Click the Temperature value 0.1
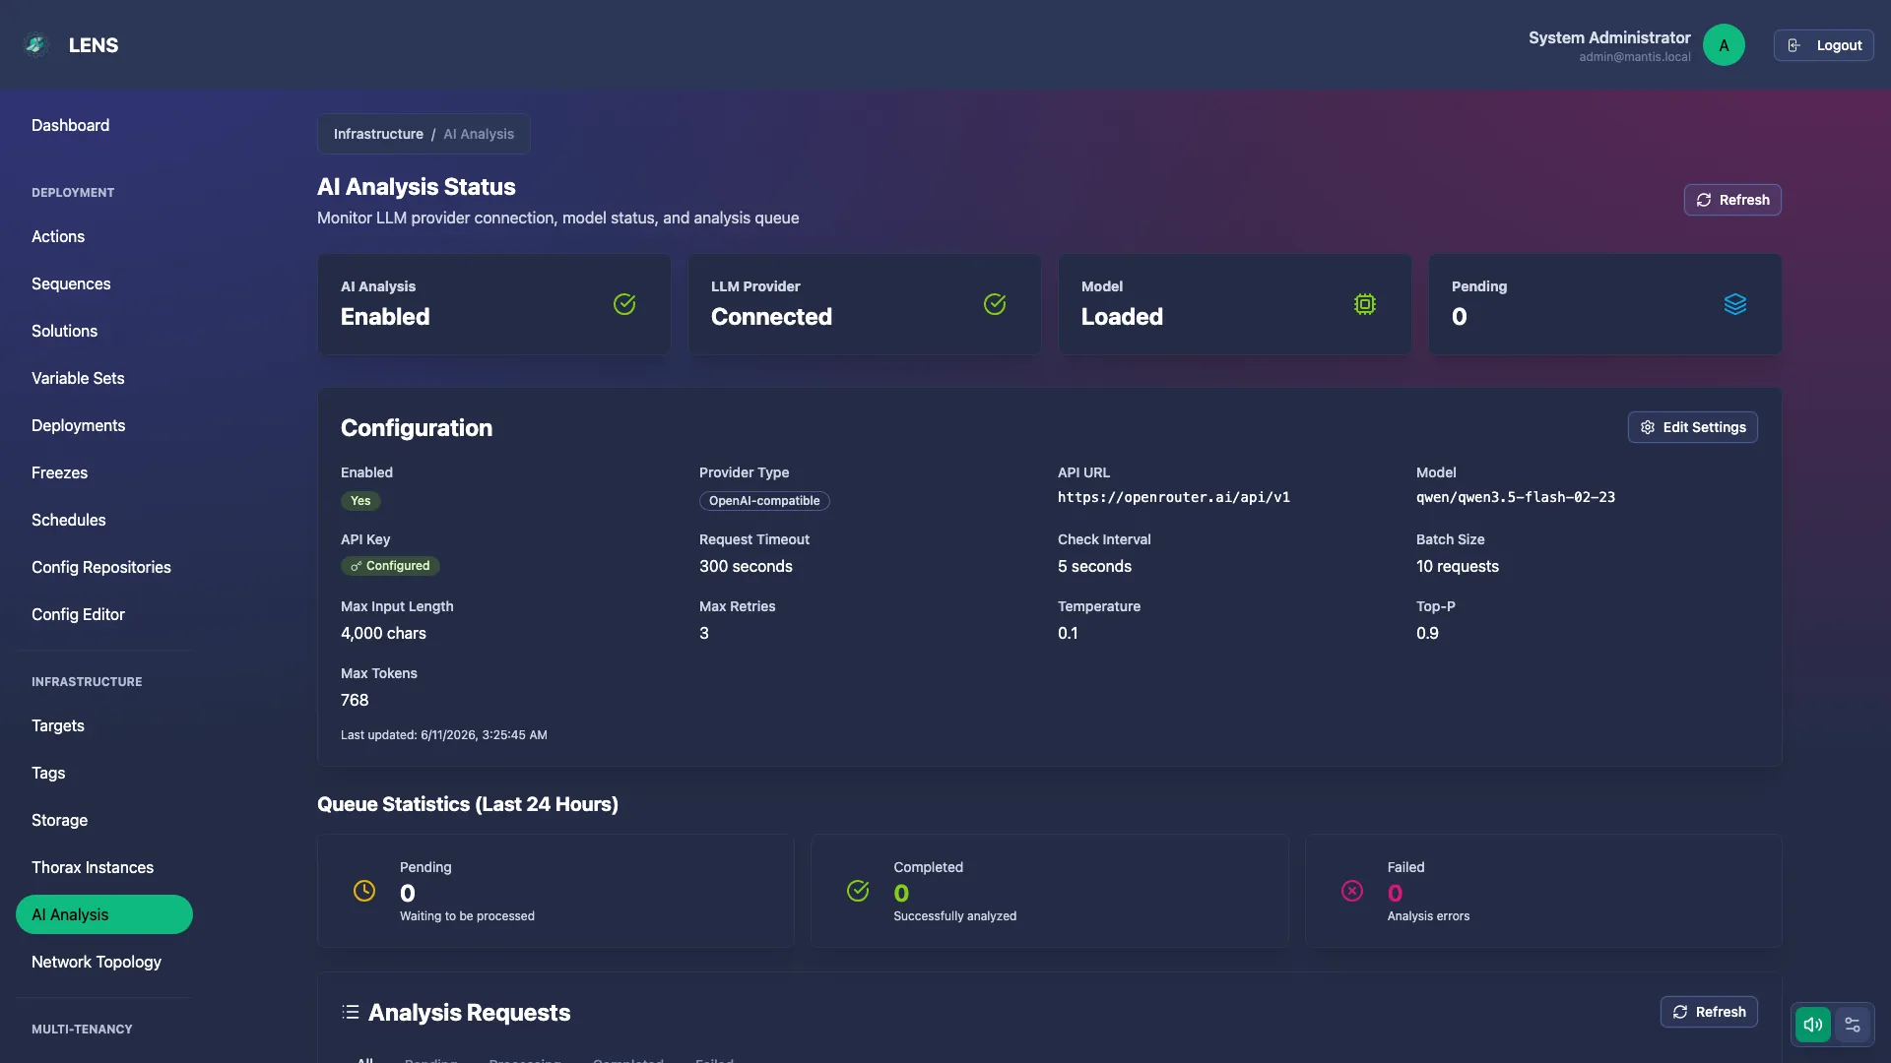Viewport: 1891px width, 1063px height. pyautogui.click(x=1068, y=633)
